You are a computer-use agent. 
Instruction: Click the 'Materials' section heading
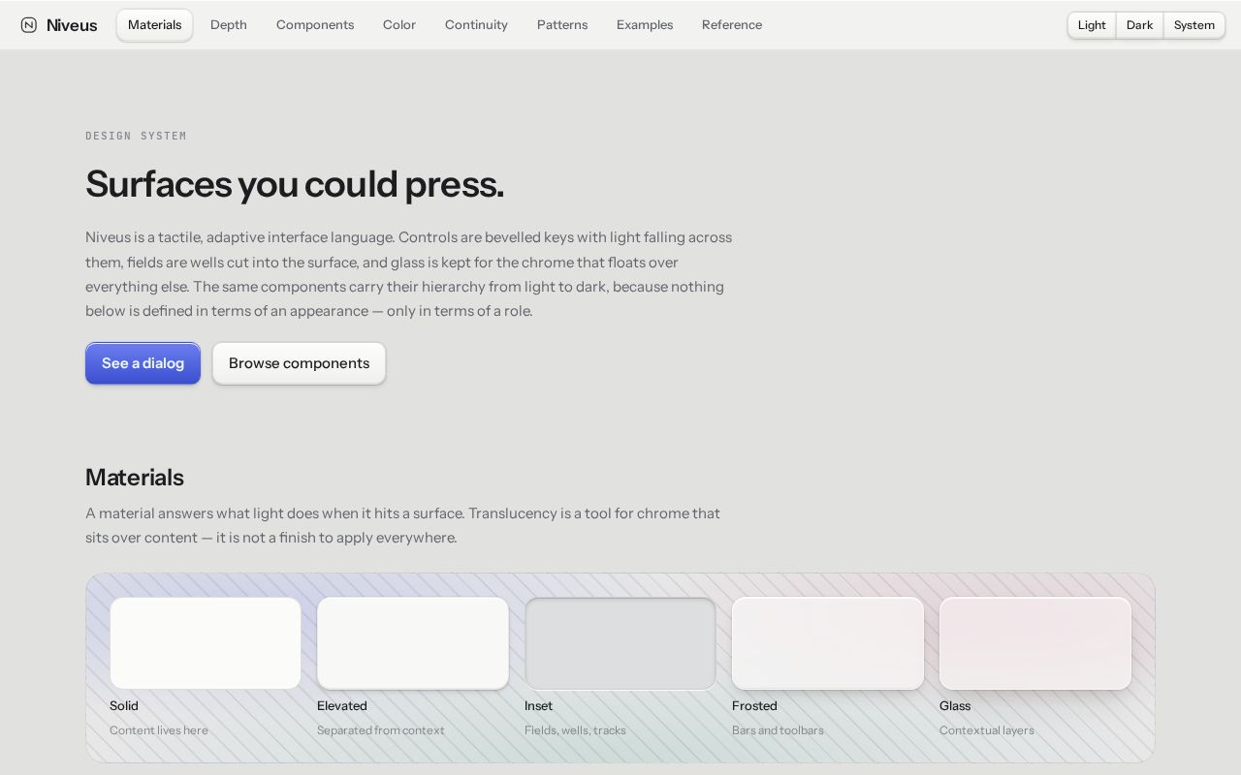pos(135,478)
